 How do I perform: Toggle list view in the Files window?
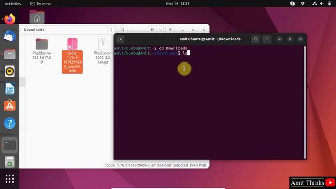point(152,30)
